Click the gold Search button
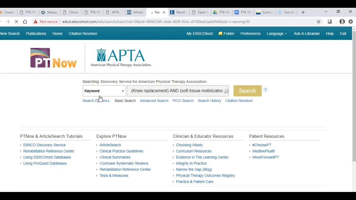356x200 pixels. (248, 91)
